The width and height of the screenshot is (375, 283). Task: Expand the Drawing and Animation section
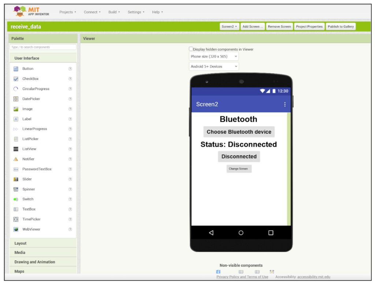[43, 262]
